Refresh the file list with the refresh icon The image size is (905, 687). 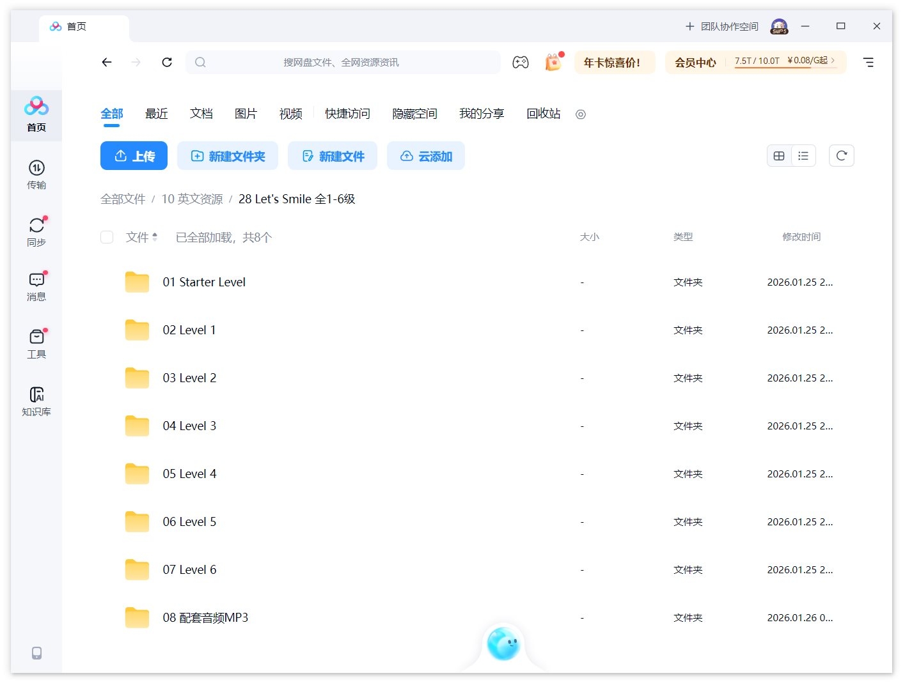[841, 155]
